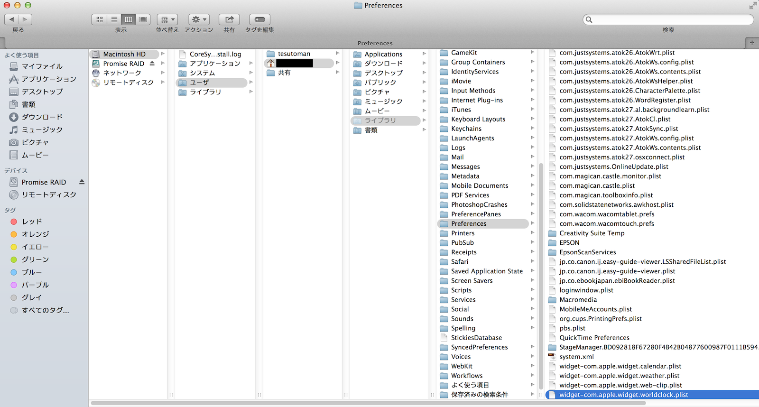
Task: Expand the ライブラリ folder arrow in home column
Action: tap(424, 120)
